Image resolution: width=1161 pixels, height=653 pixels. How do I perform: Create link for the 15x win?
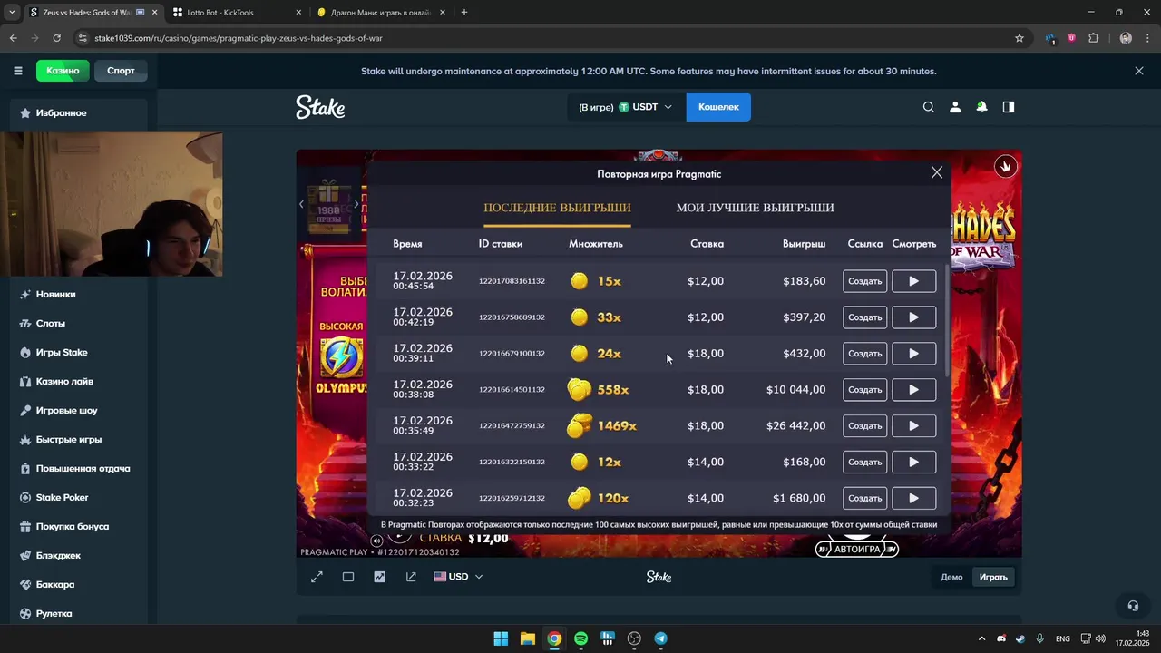[x=864, y=281]
